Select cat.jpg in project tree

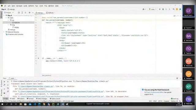pyautogui.click(x=16, y=27)
